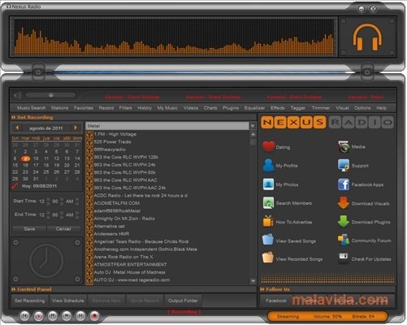Open the Support monitor icon
Image resolution: width=407 pixels, height=325 pixels.
point(344,165)
